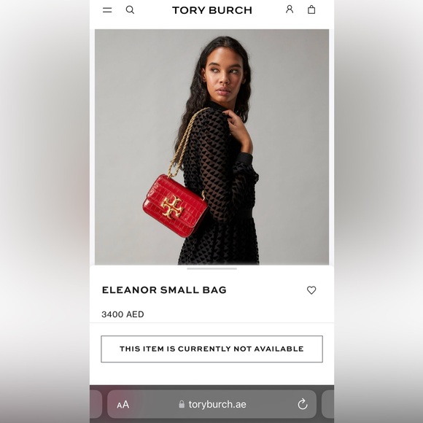Image resolution: width=423 pixels, height=423 pixels.
Task: Tap the gold logo clasp on the bag
Action: [172, 207]
